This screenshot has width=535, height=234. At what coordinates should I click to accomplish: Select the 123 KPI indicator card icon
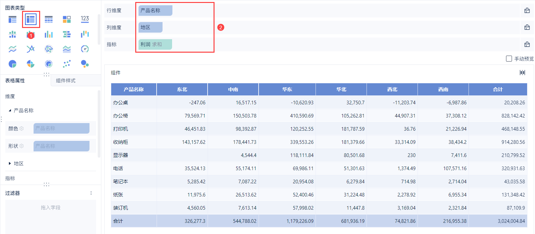tap(85, 19)
